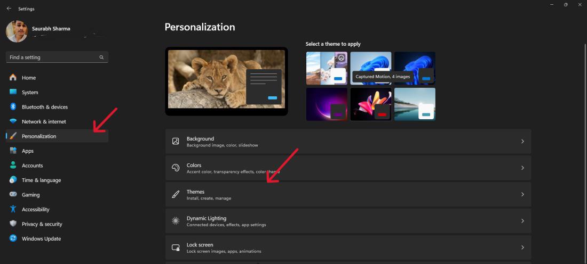
Task: Click the Dynamic Lighting sun icon
Action: [x=176, y=221]
